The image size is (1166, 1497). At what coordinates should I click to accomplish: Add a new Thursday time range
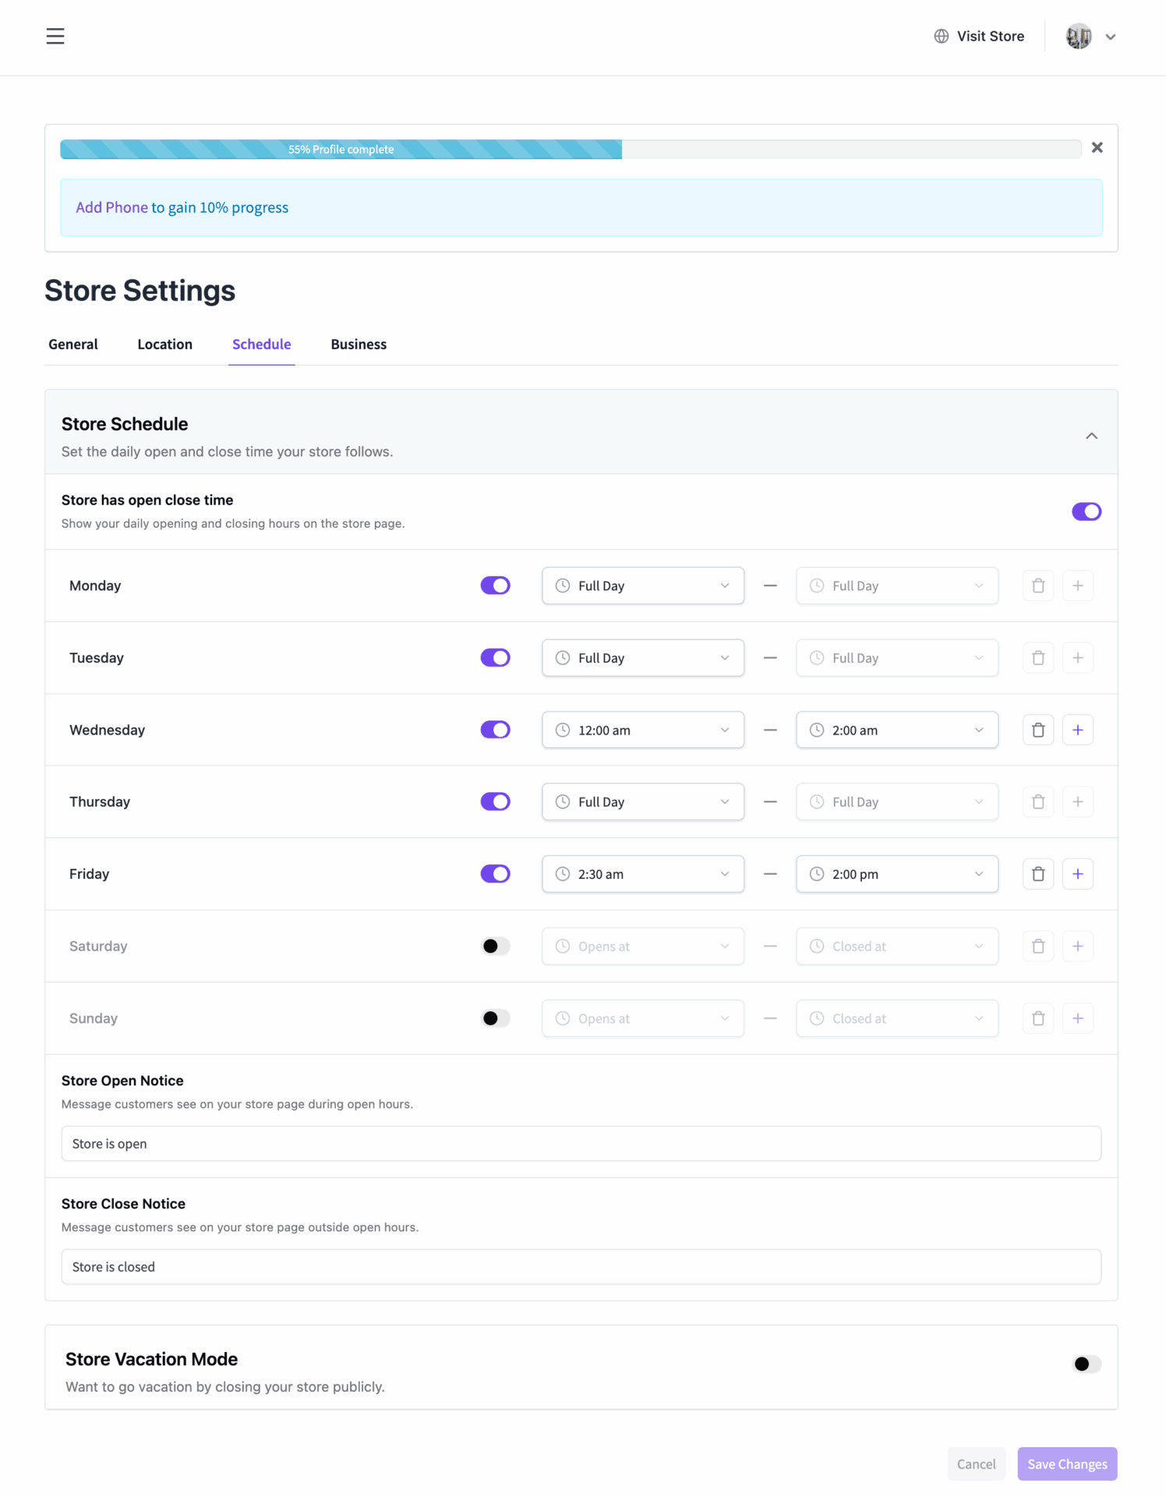pos(1078,802)
